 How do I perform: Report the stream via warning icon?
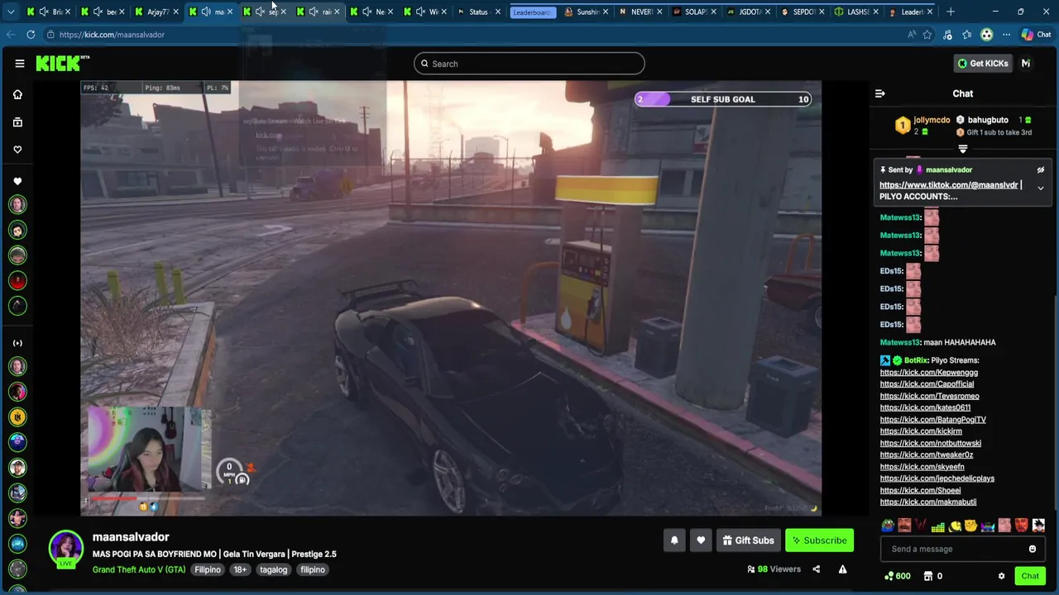[x=842, y=569]
